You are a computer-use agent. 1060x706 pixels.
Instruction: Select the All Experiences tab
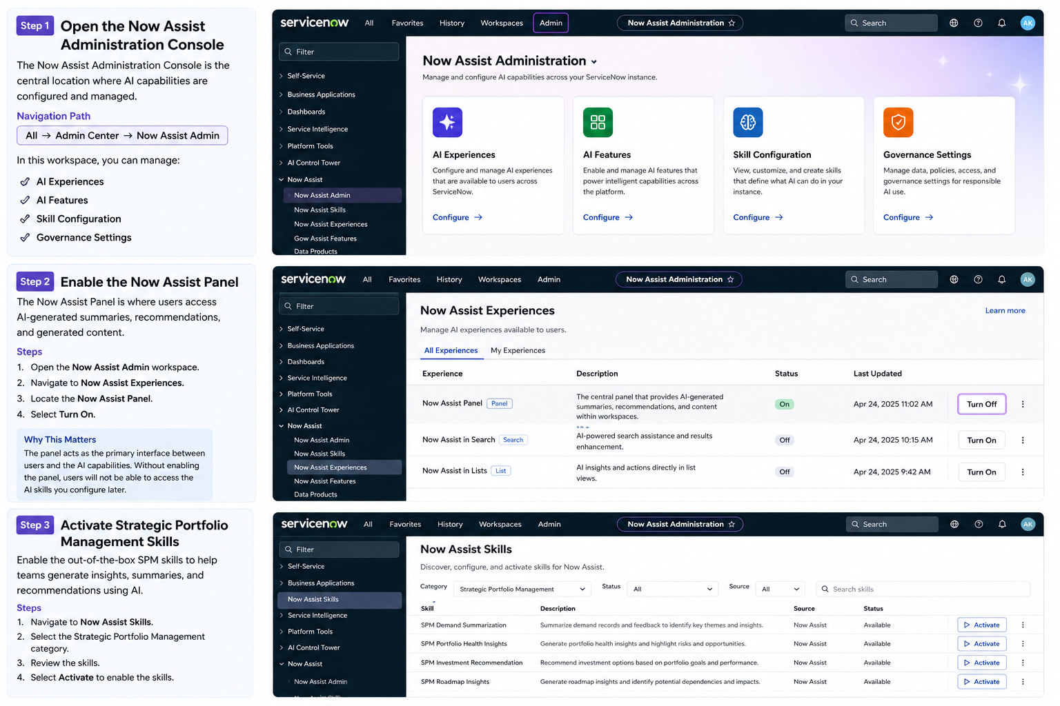point(451,350)
